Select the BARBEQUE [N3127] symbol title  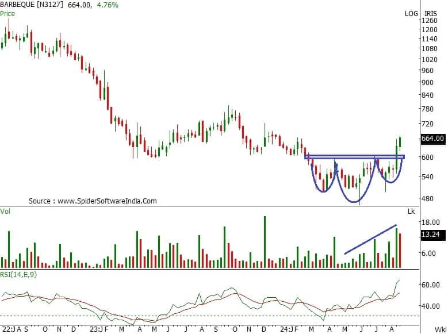click(x=34, y=5)
